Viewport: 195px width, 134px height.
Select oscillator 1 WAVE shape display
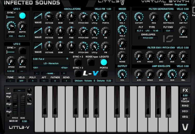click(x=38, y=16)
